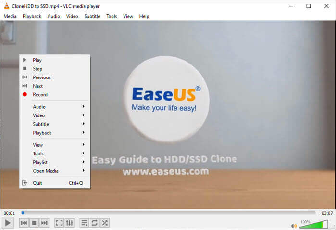The width and height of the screenshot is (336, 230).
Task: Open the Subtitle menu in menu bar
Action: 92,16
